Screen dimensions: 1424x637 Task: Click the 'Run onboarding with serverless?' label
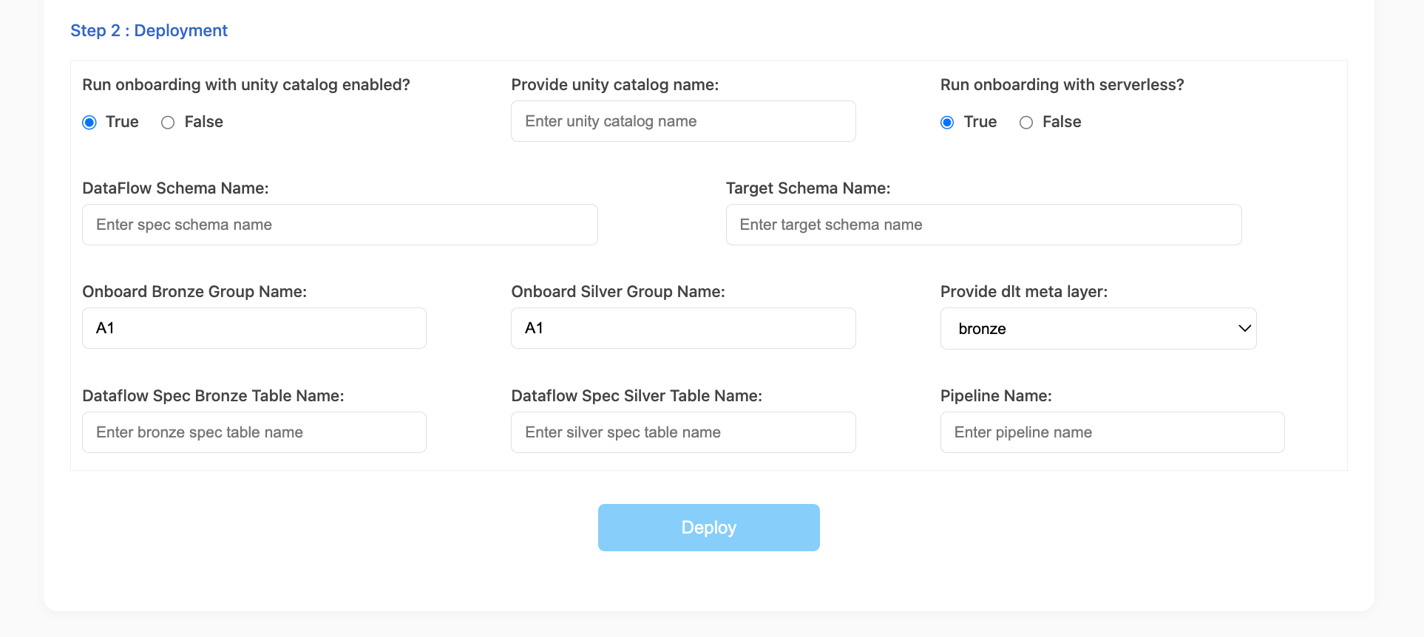(x=1062, y=85)
